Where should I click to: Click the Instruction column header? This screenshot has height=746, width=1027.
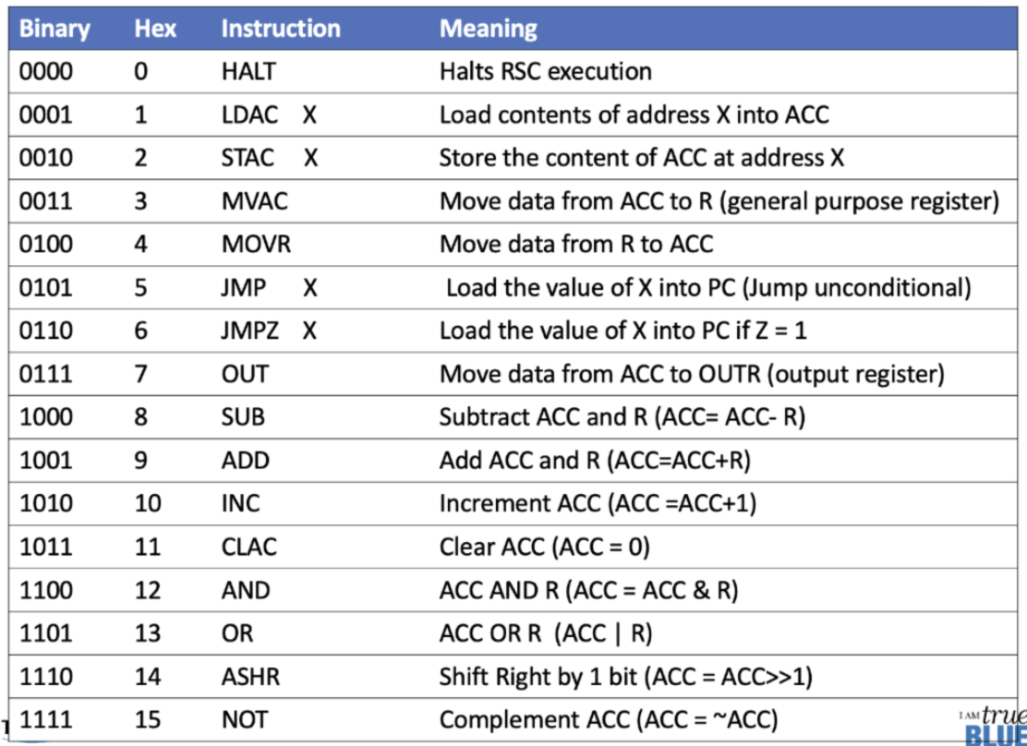click(281, 29)
